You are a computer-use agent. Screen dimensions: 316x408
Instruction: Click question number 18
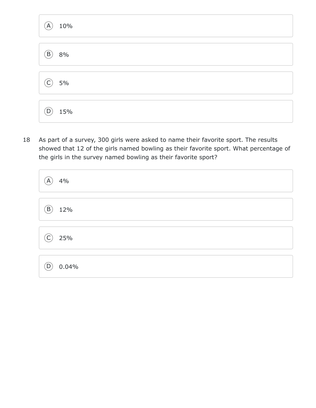(x=26, y=140)
